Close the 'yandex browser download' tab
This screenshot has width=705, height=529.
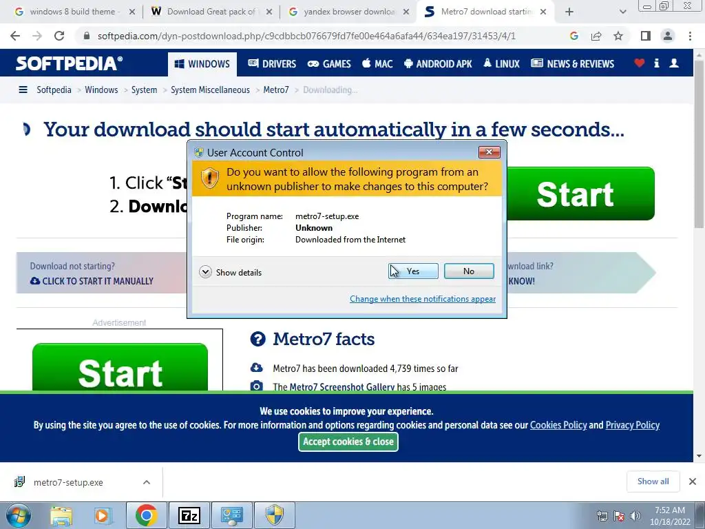tap(406, 12)
